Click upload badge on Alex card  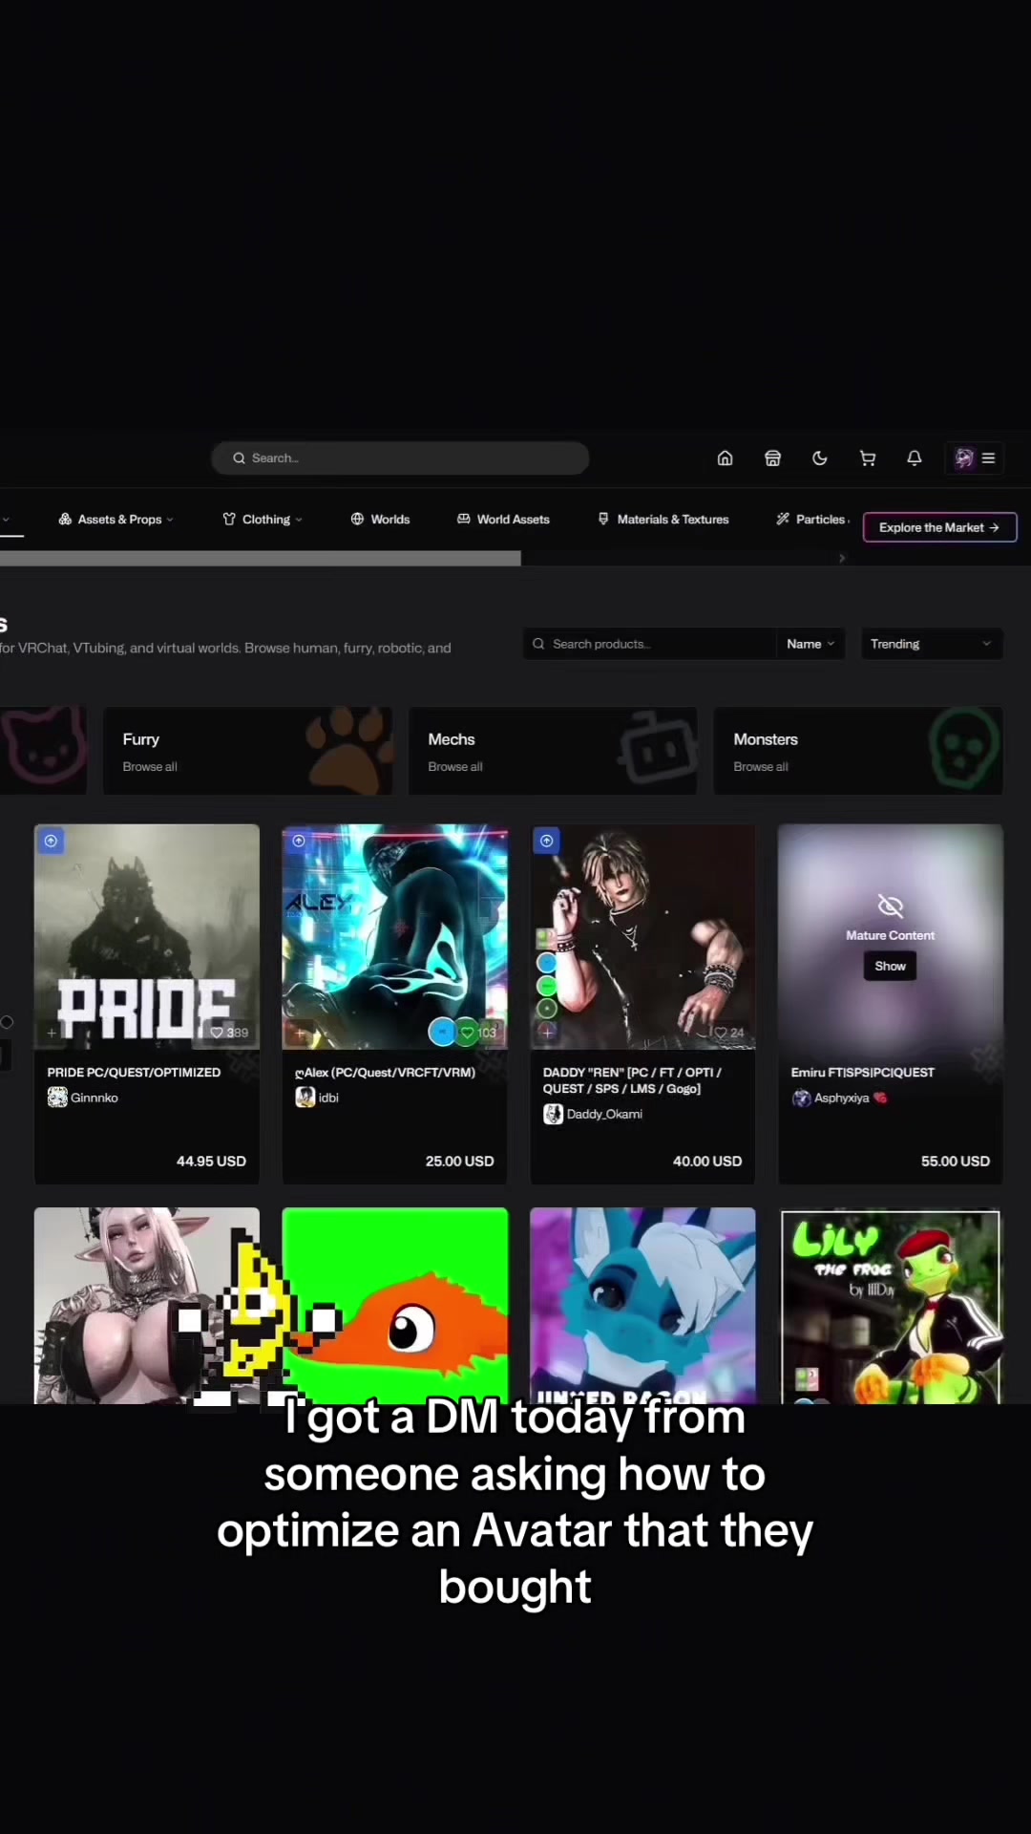click(x=299, y=841)
